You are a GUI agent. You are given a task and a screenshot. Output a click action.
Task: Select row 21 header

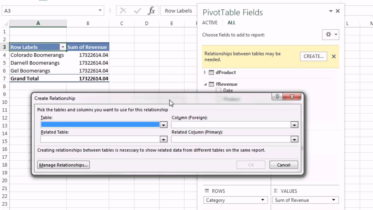click(x=5, y=189)
